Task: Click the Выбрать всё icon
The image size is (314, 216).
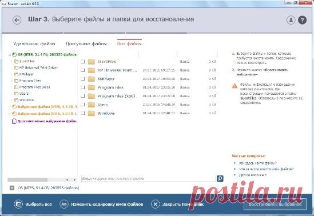Action: coord(18,204)
